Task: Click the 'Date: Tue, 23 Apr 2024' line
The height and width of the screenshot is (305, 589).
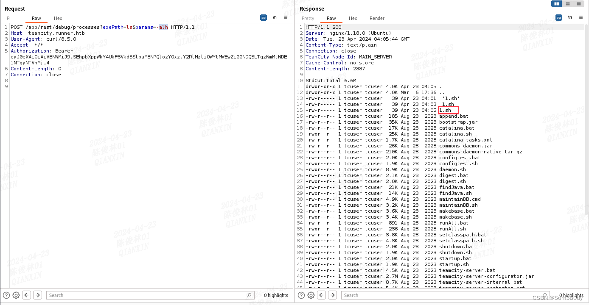Action: point(357,39)
